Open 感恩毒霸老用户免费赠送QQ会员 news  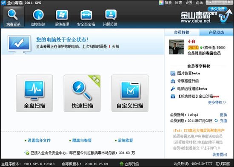[x=198, y=136]
